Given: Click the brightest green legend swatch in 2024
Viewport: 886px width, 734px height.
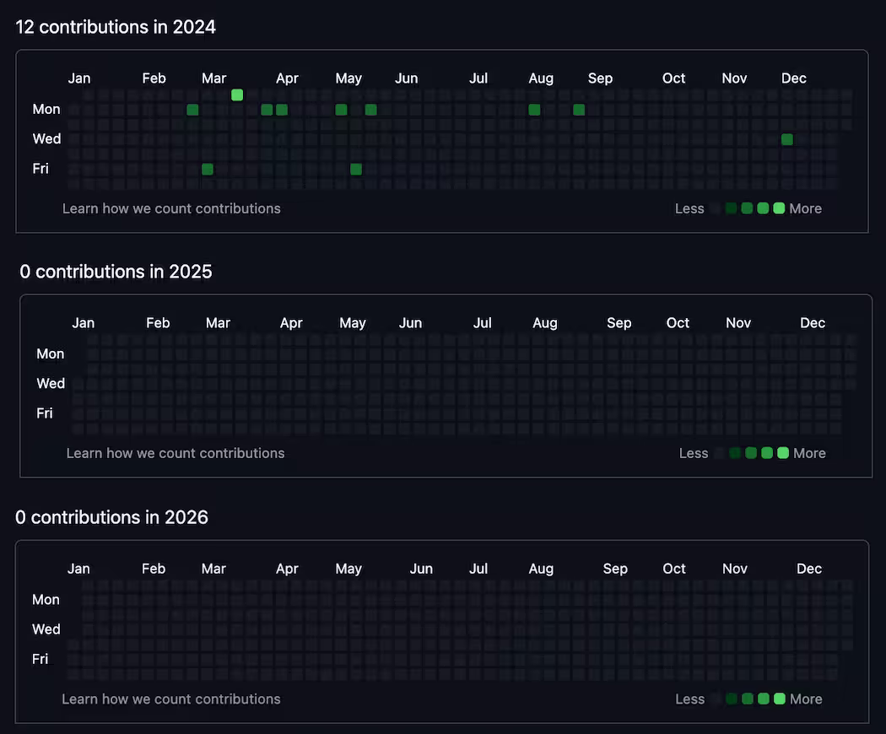Looking at the screenshot, I should pyautogui.click(x=779, y=208).
